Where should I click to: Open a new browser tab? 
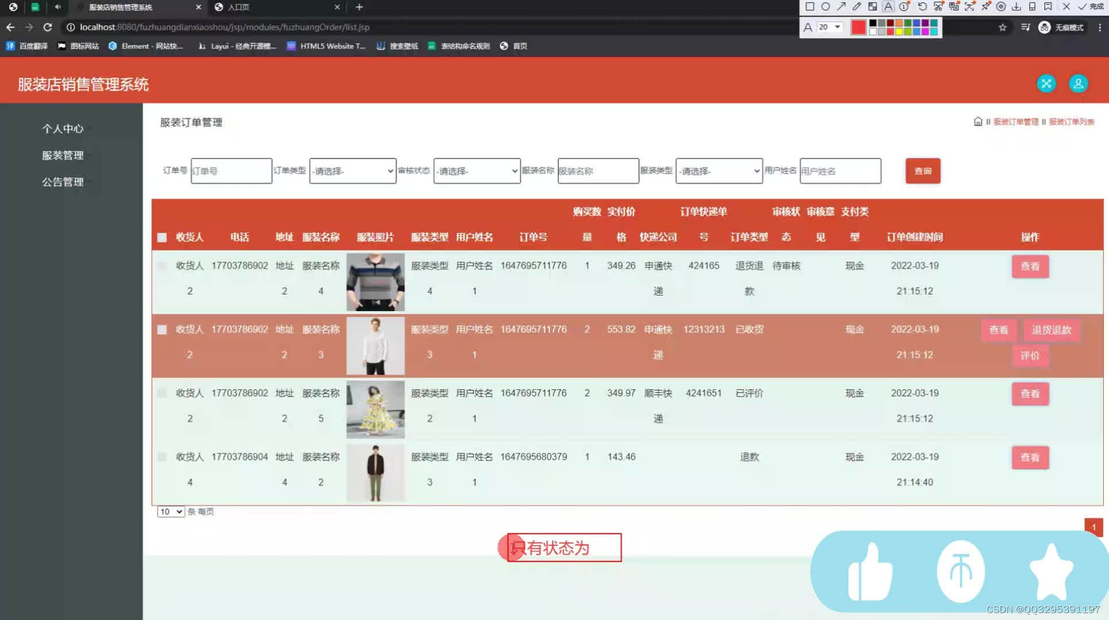click(x=359, y=7)
